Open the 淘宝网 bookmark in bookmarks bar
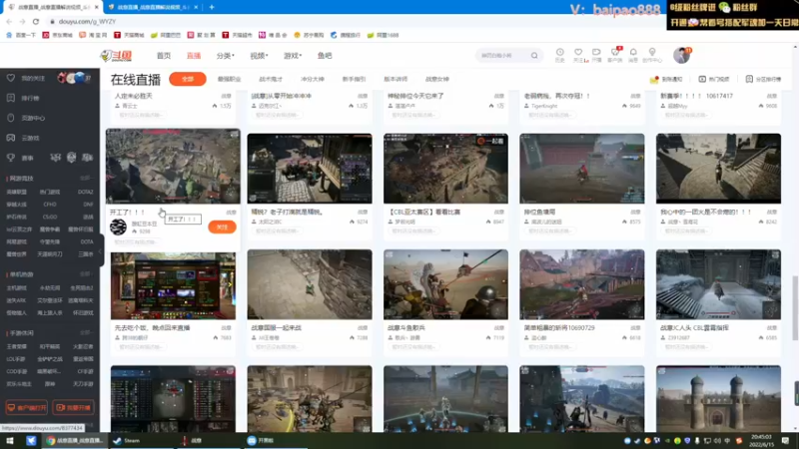The width and height of the screenshot is (799, 449). 93,35
